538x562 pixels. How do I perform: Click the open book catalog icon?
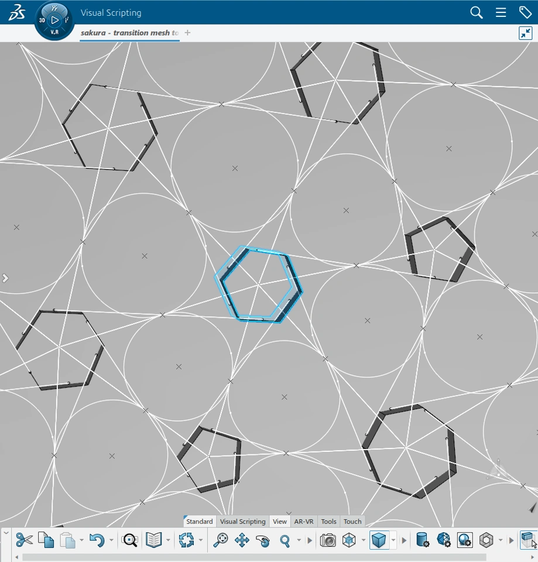(x=154, y=540)
